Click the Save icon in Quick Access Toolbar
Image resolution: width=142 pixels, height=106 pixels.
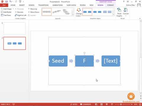pyautogui.click(x=7, y=1)
